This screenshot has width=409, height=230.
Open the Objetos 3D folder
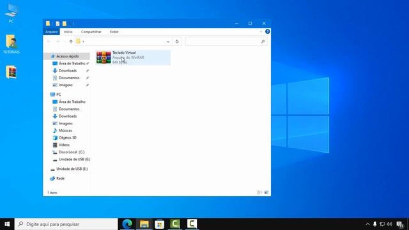pyautogui.click(x=68, y=138)
